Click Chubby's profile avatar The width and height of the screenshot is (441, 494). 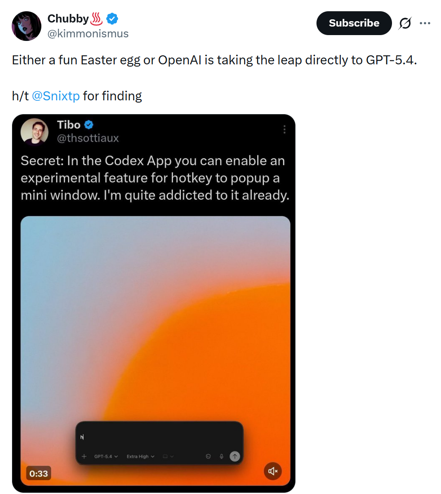[27, 26]
